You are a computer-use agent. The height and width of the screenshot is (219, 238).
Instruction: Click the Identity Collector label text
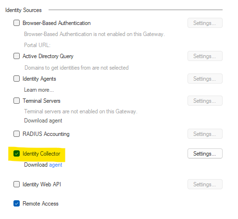click(x=41, y=154)
